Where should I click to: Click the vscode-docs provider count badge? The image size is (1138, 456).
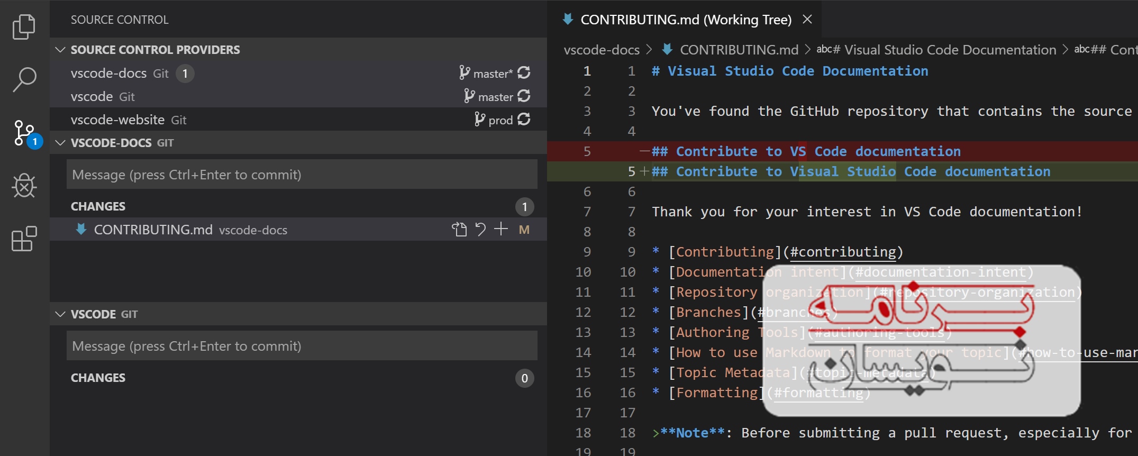[x=185, y=73]
